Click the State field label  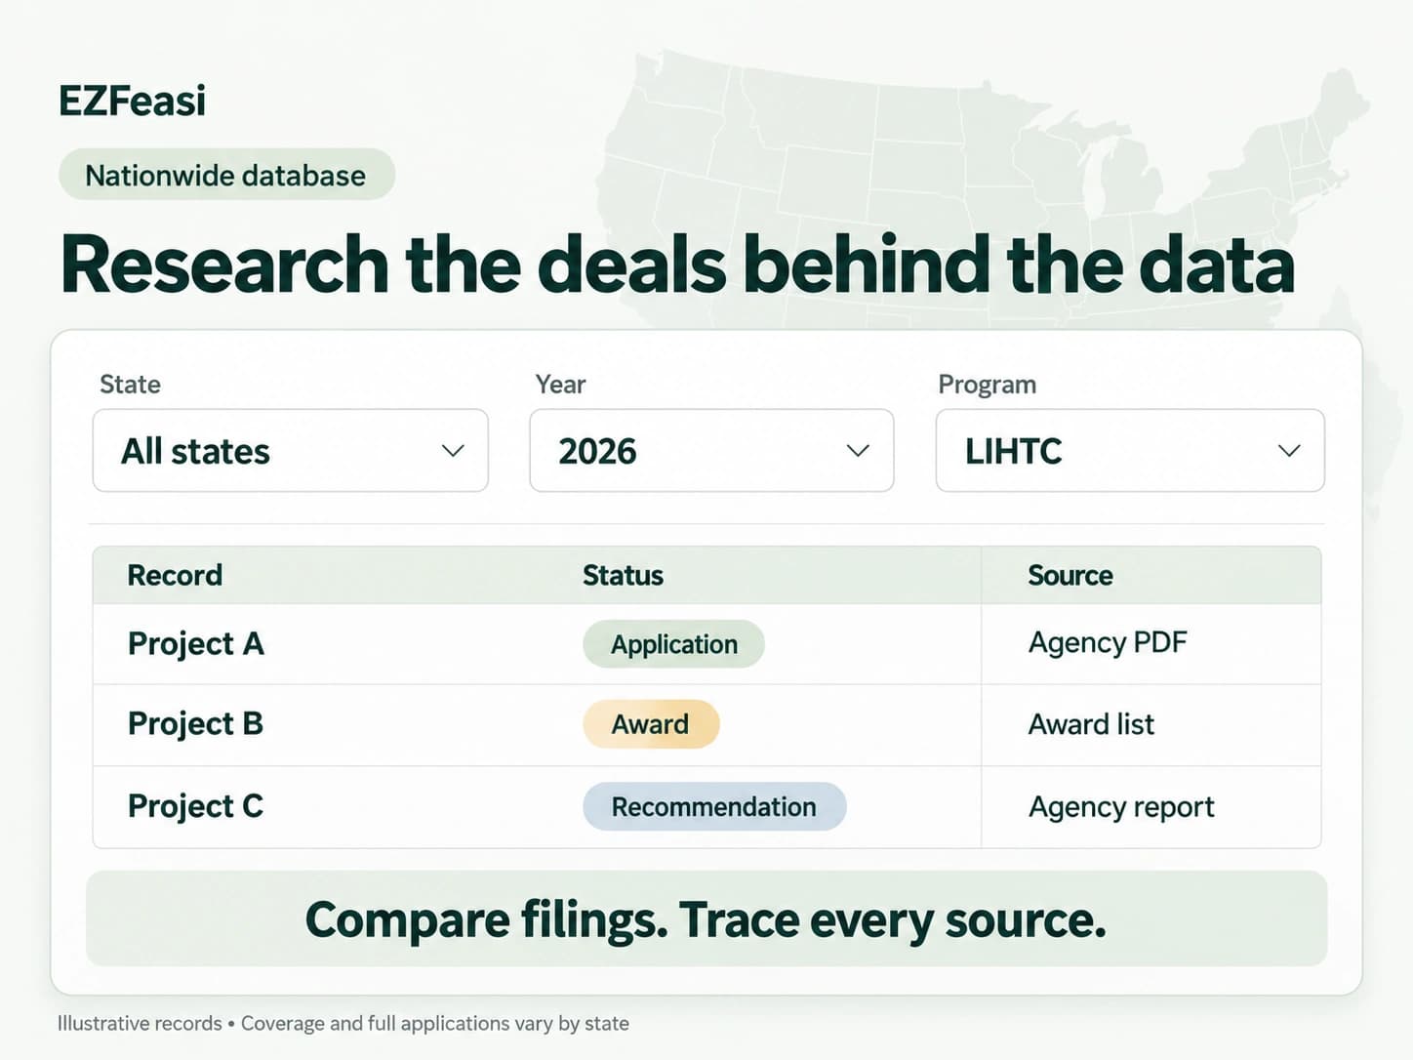click(130, 384)
